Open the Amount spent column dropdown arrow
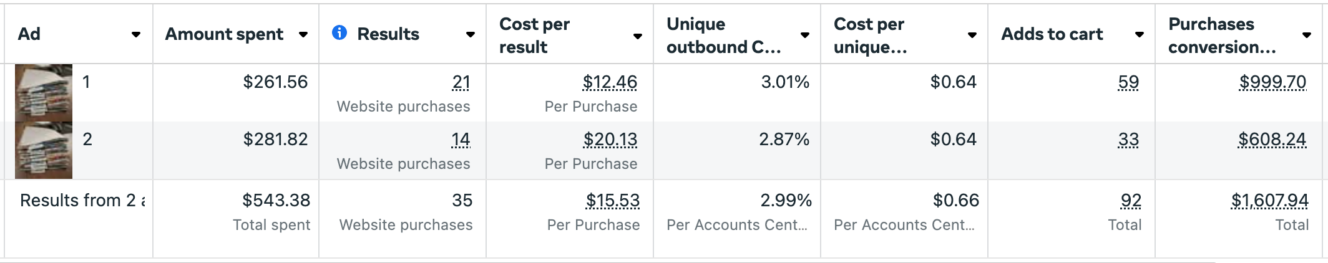This screenshot has width=1328, height=263. [303, 35]
